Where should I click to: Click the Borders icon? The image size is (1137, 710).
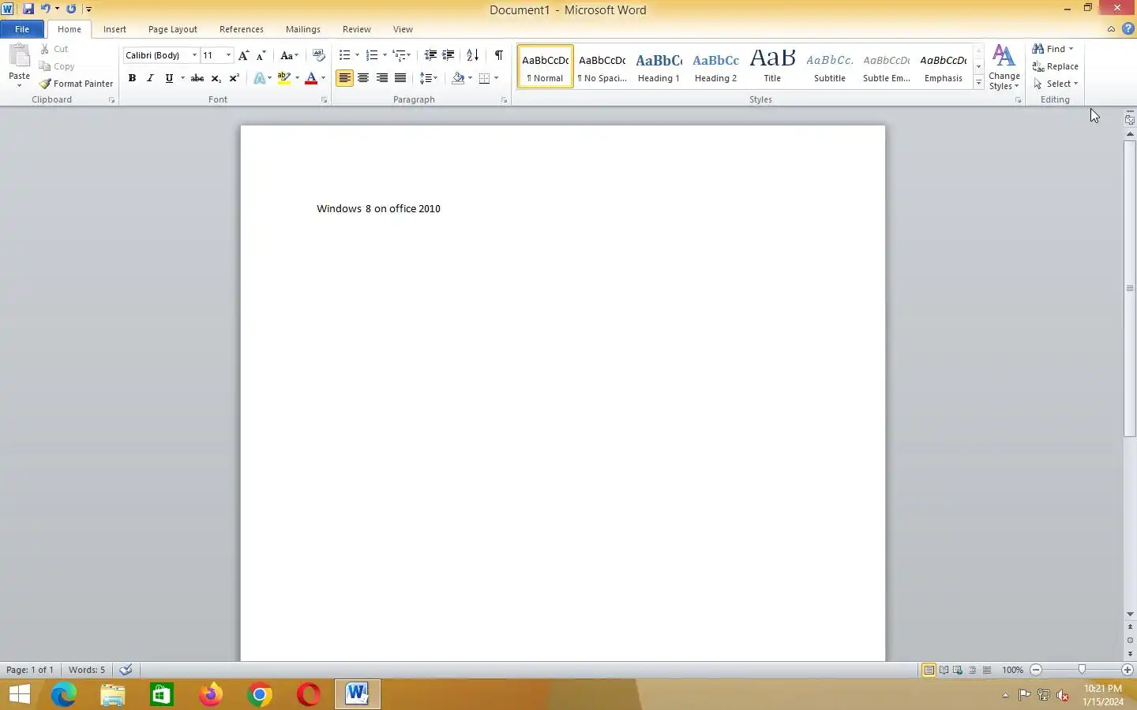point(485,78)
